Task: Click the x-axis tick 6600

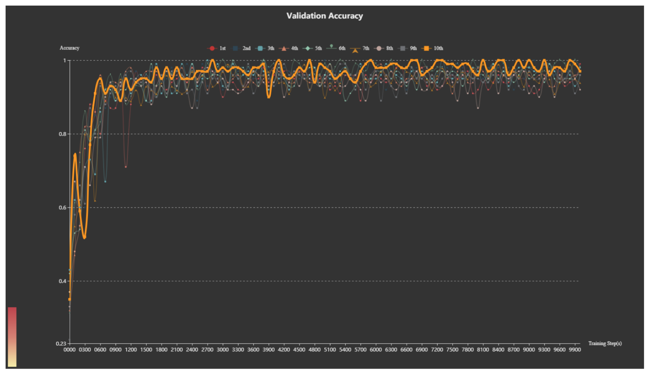Action: [406, 350]
